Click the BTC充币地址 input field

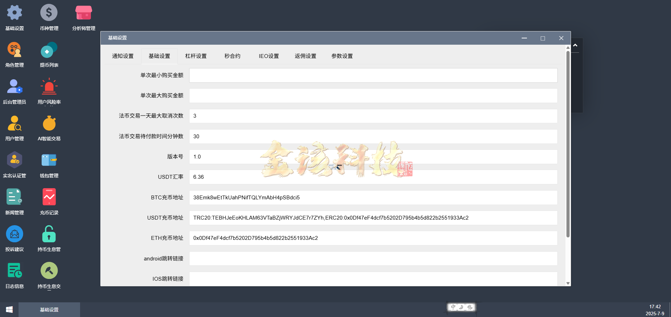point(373,198)
